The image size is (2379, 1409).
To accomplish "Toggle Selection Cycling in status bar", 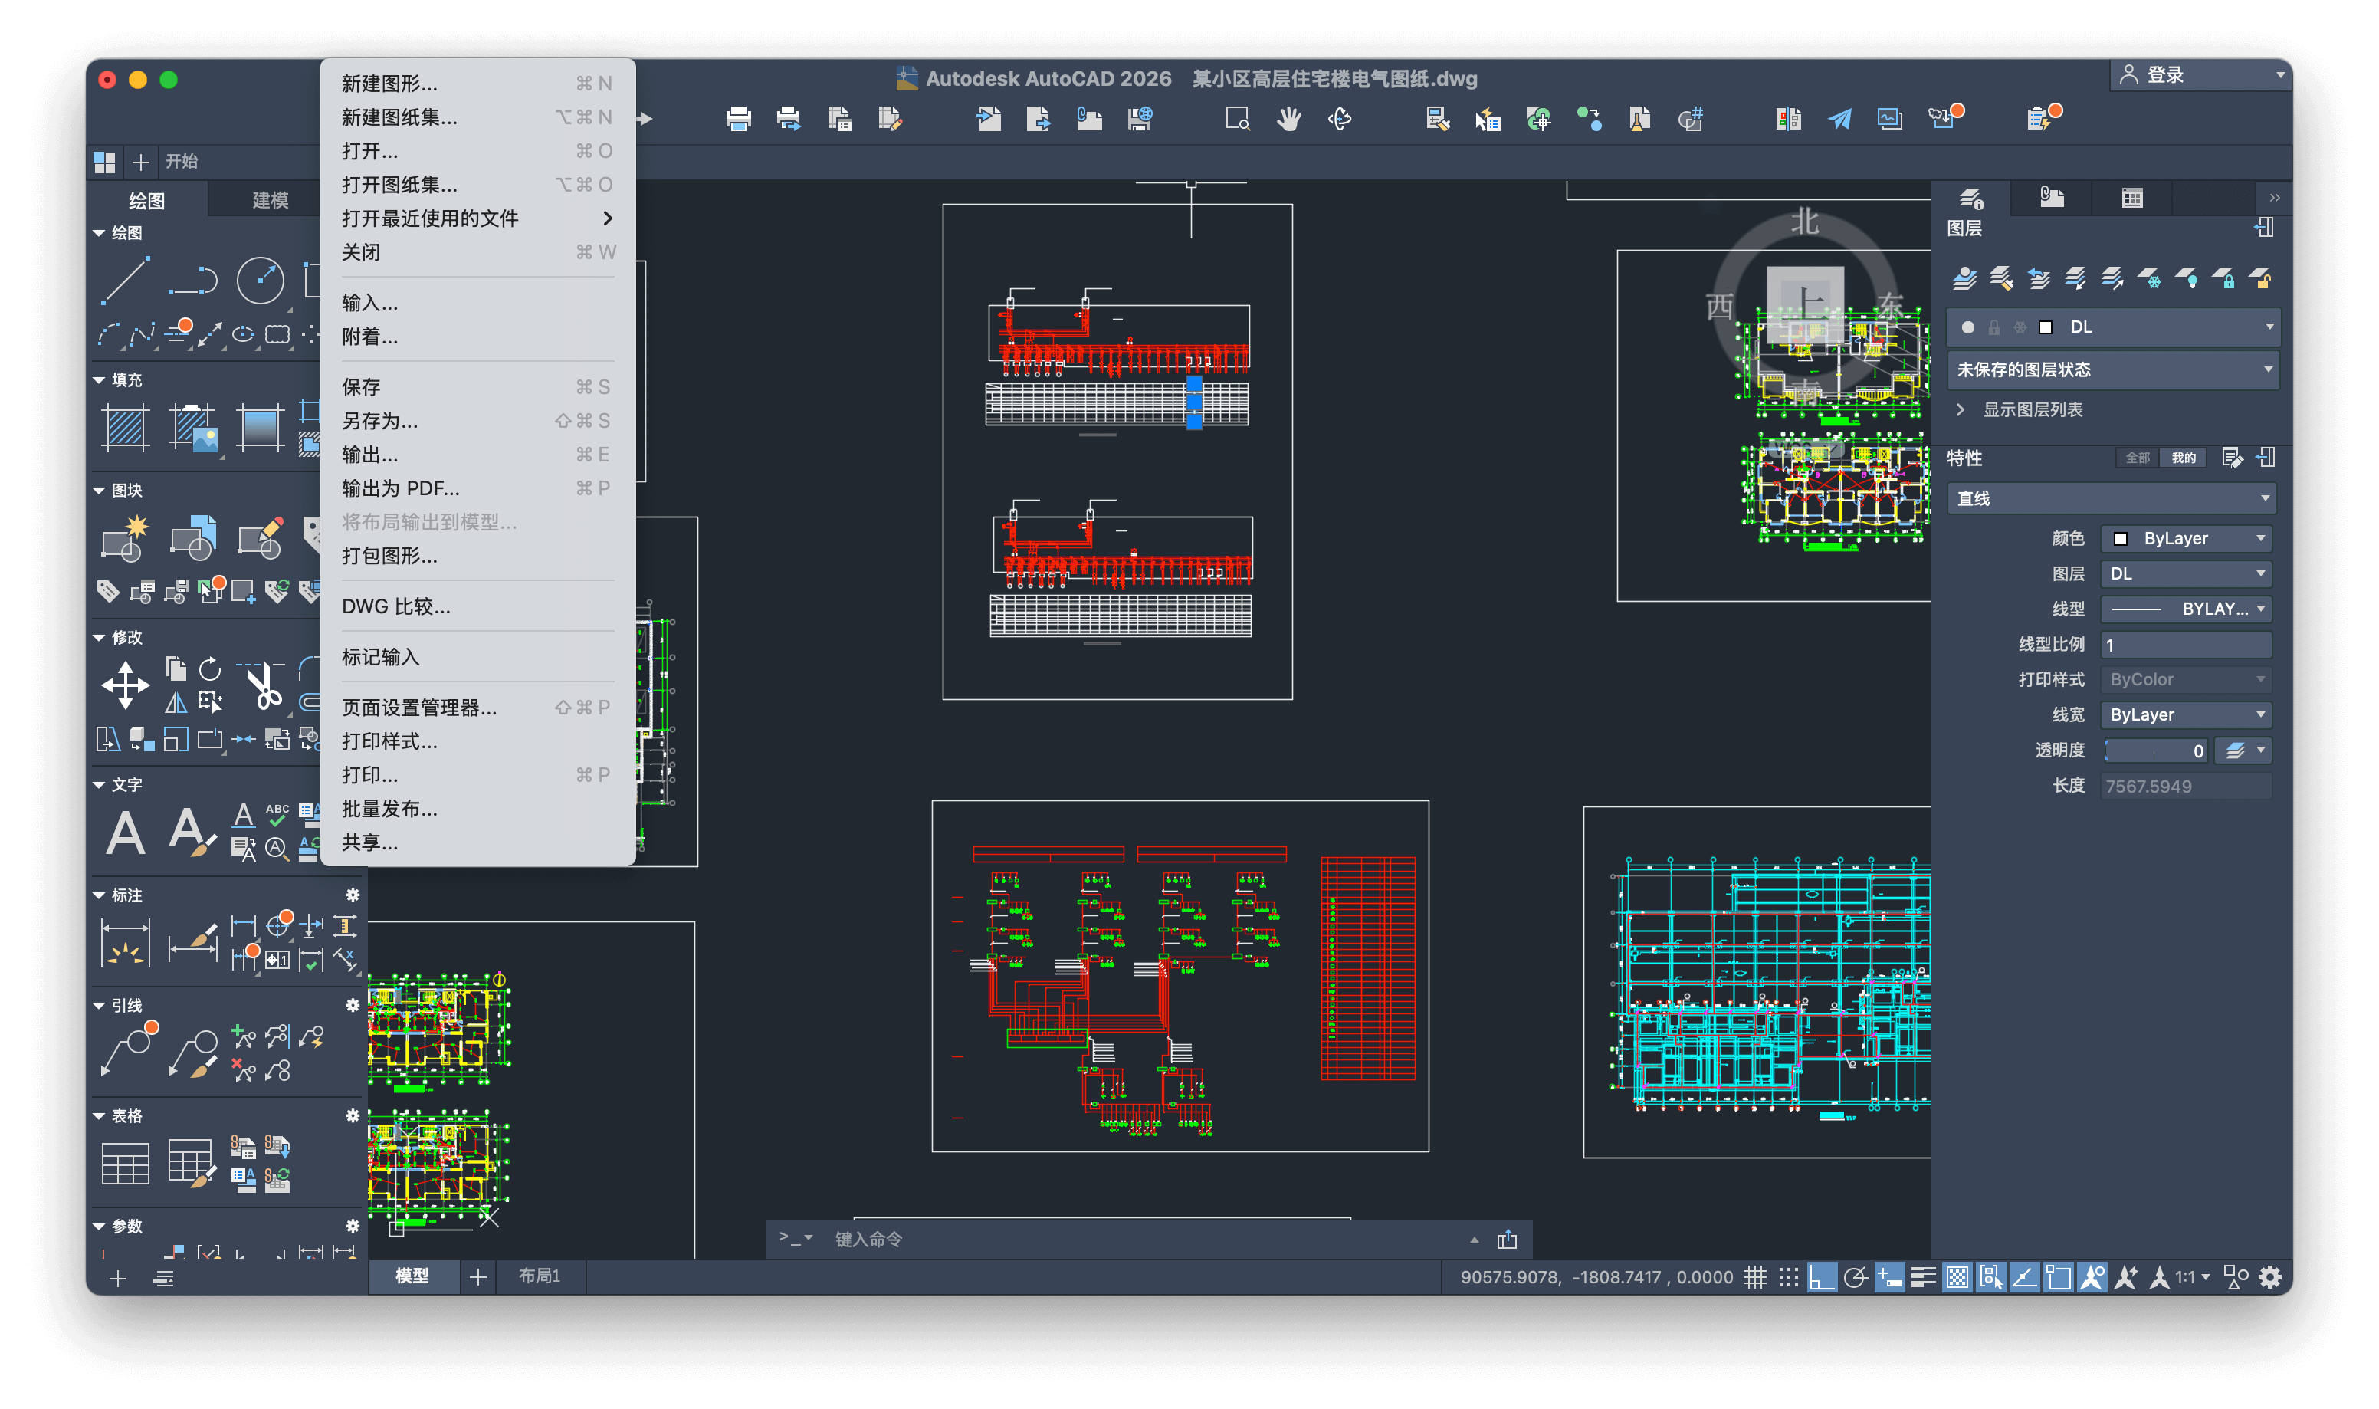I will (1990, 1277).
